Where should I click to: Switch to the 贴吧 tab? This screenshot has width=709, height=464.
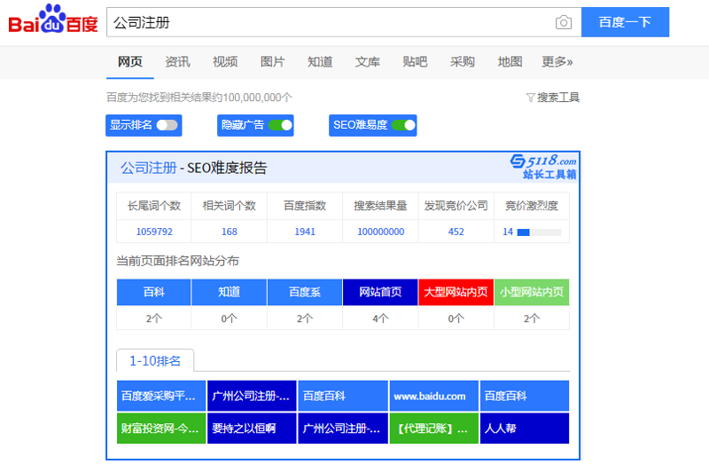[415, 61]
